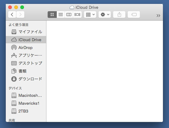Screen dimensions: 169x128
Task: Open マイファイル in the sidebar
Action: pos(26,32)
